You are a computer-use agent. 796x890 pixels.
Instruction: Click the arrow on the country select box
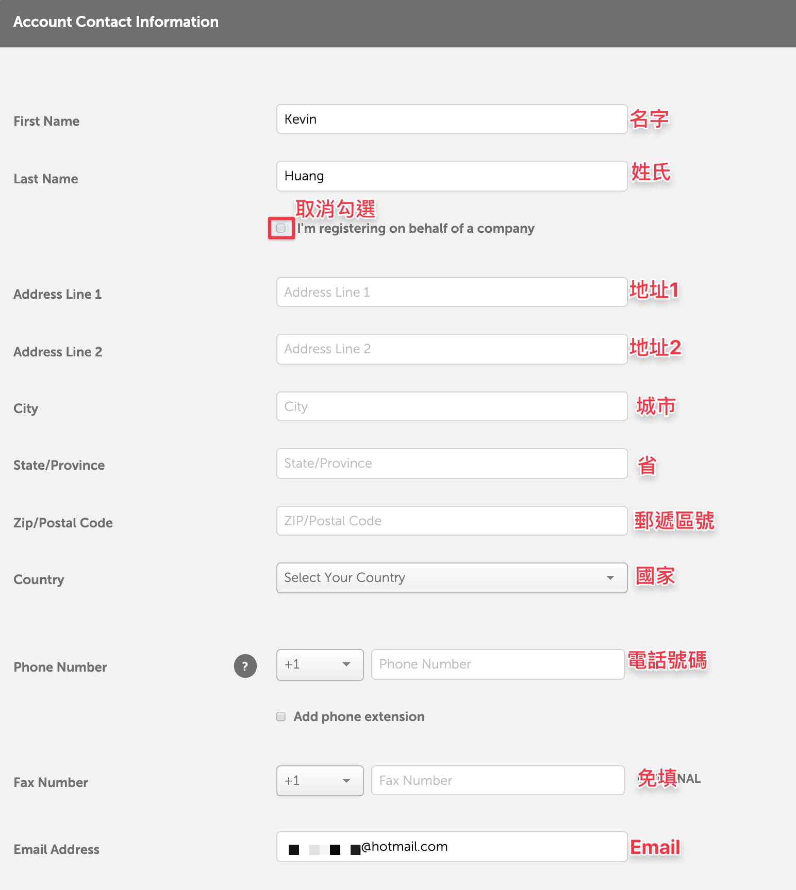[x=610, y=578]
